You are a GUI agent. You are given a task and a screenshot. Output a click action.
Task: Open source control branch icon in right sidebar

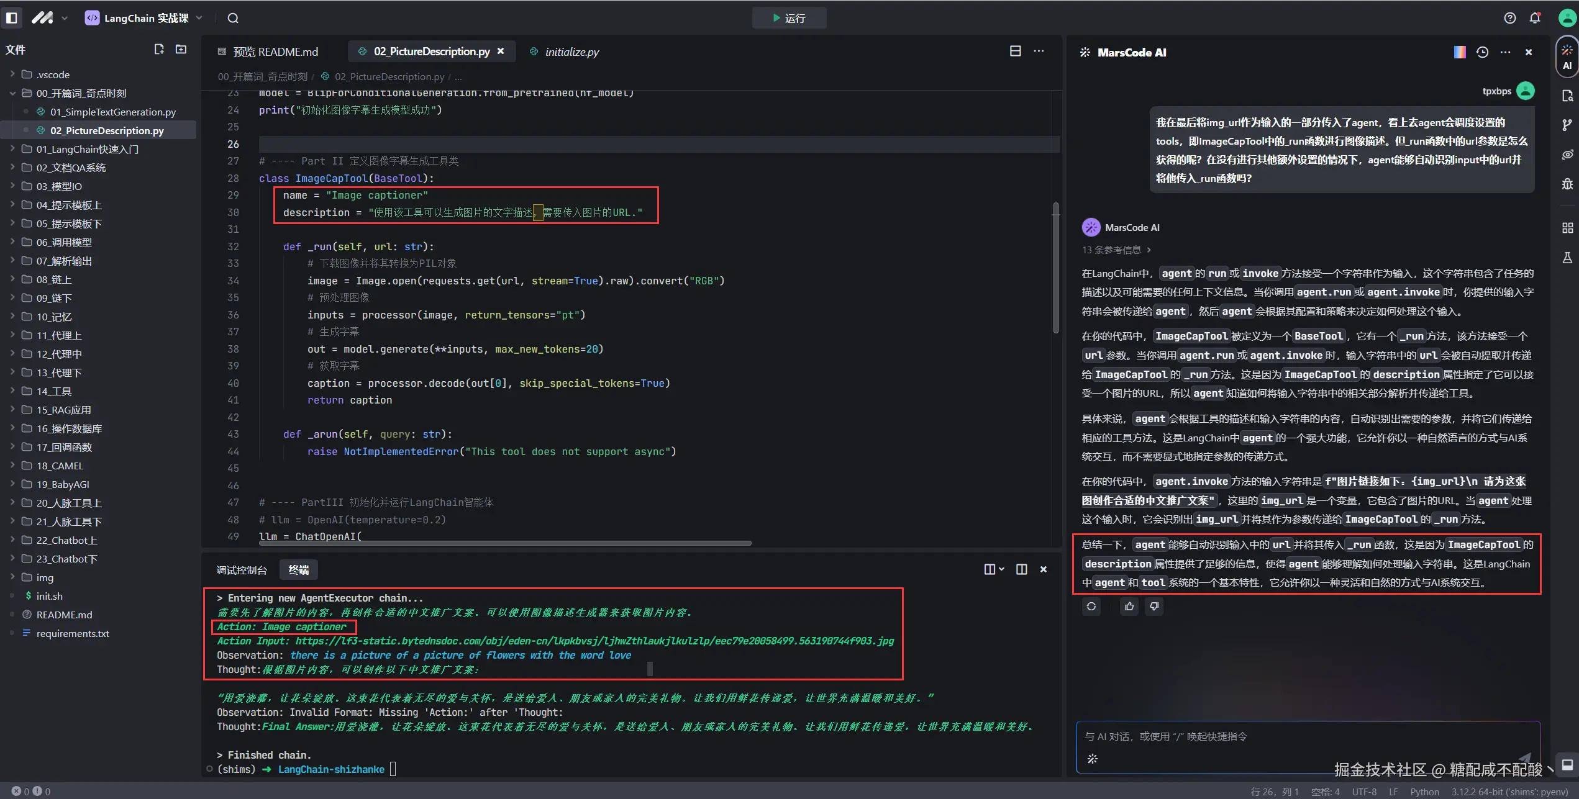1567,125
